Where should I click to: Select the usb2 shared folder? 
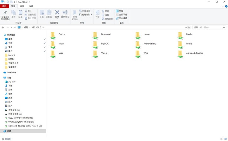click(x=57, y=54)
